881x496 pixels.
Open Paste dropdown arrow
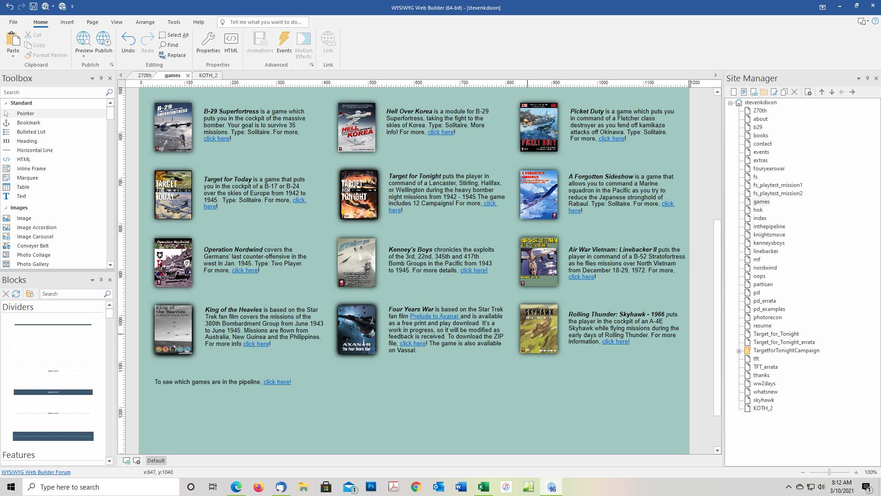13,56
